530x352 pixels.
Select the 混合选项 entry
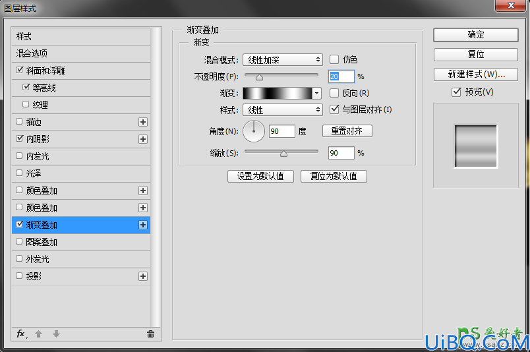pos(81,53)
